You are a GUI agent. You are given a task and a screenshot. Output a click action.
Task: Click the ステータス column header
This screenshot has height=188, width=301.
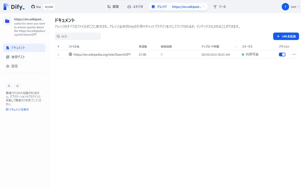coord(247,47)
